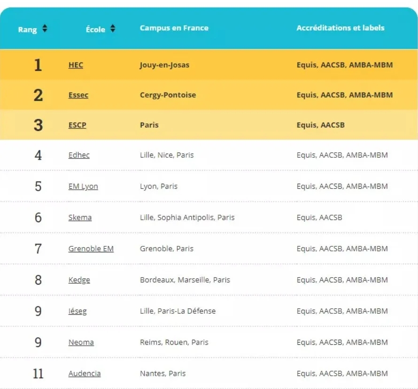Open the ESCP school link
This screenshot has width=418, height=389.
pyautogui.click(x=77, y=125)
